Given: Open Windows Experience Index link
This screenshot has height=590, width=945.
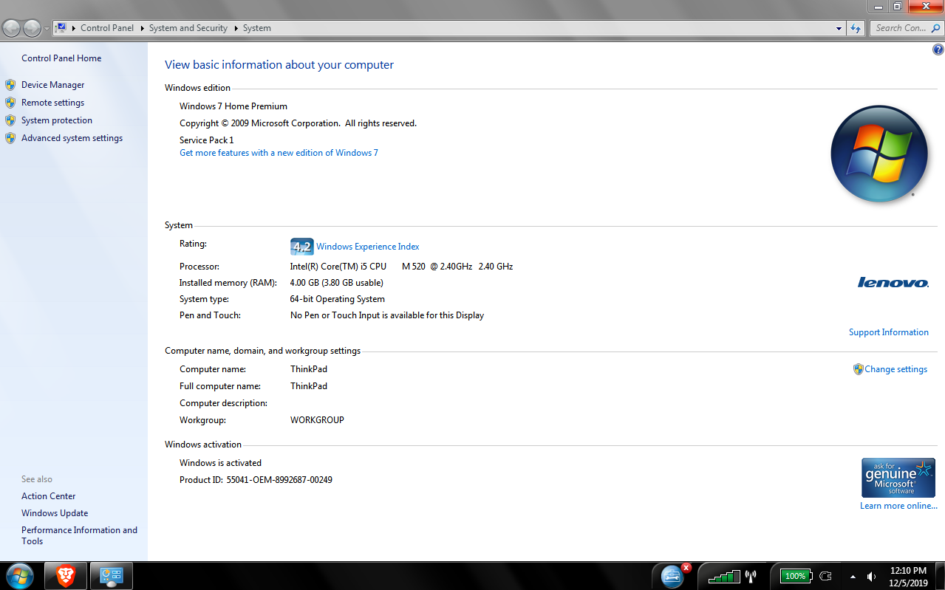Looking at the screenshot, I should (368, 247).
